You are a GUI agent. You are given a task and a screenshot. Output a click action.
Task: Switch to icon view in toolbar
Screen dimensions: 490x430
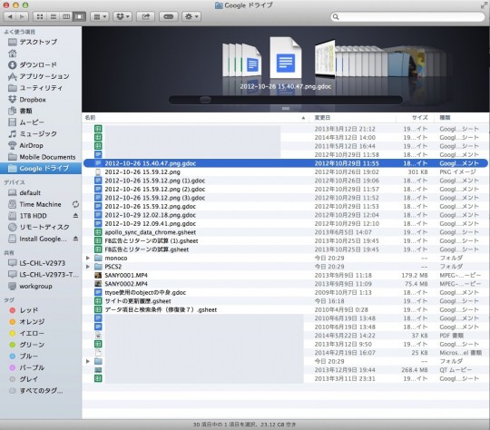point(40,16)
